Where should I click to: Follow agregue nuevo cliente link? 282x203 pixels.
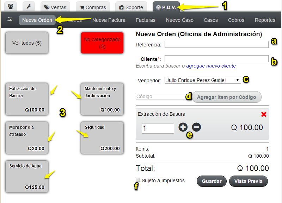211,66
